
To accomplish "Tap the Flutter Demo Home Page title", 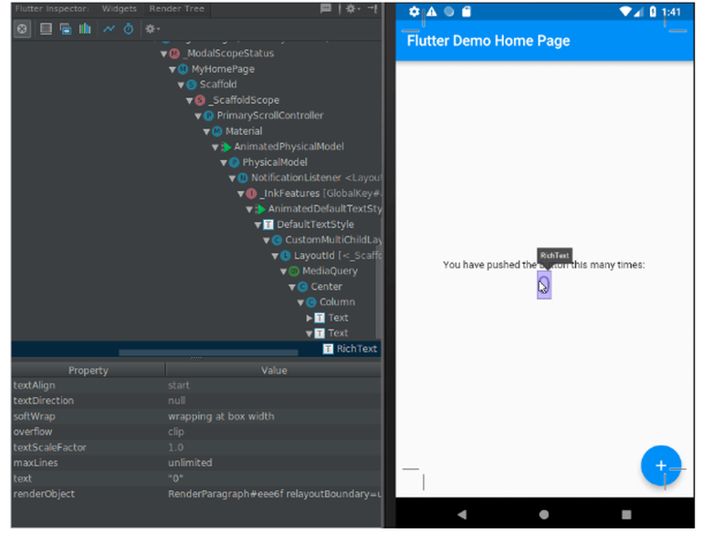I will tap(488, 41).
